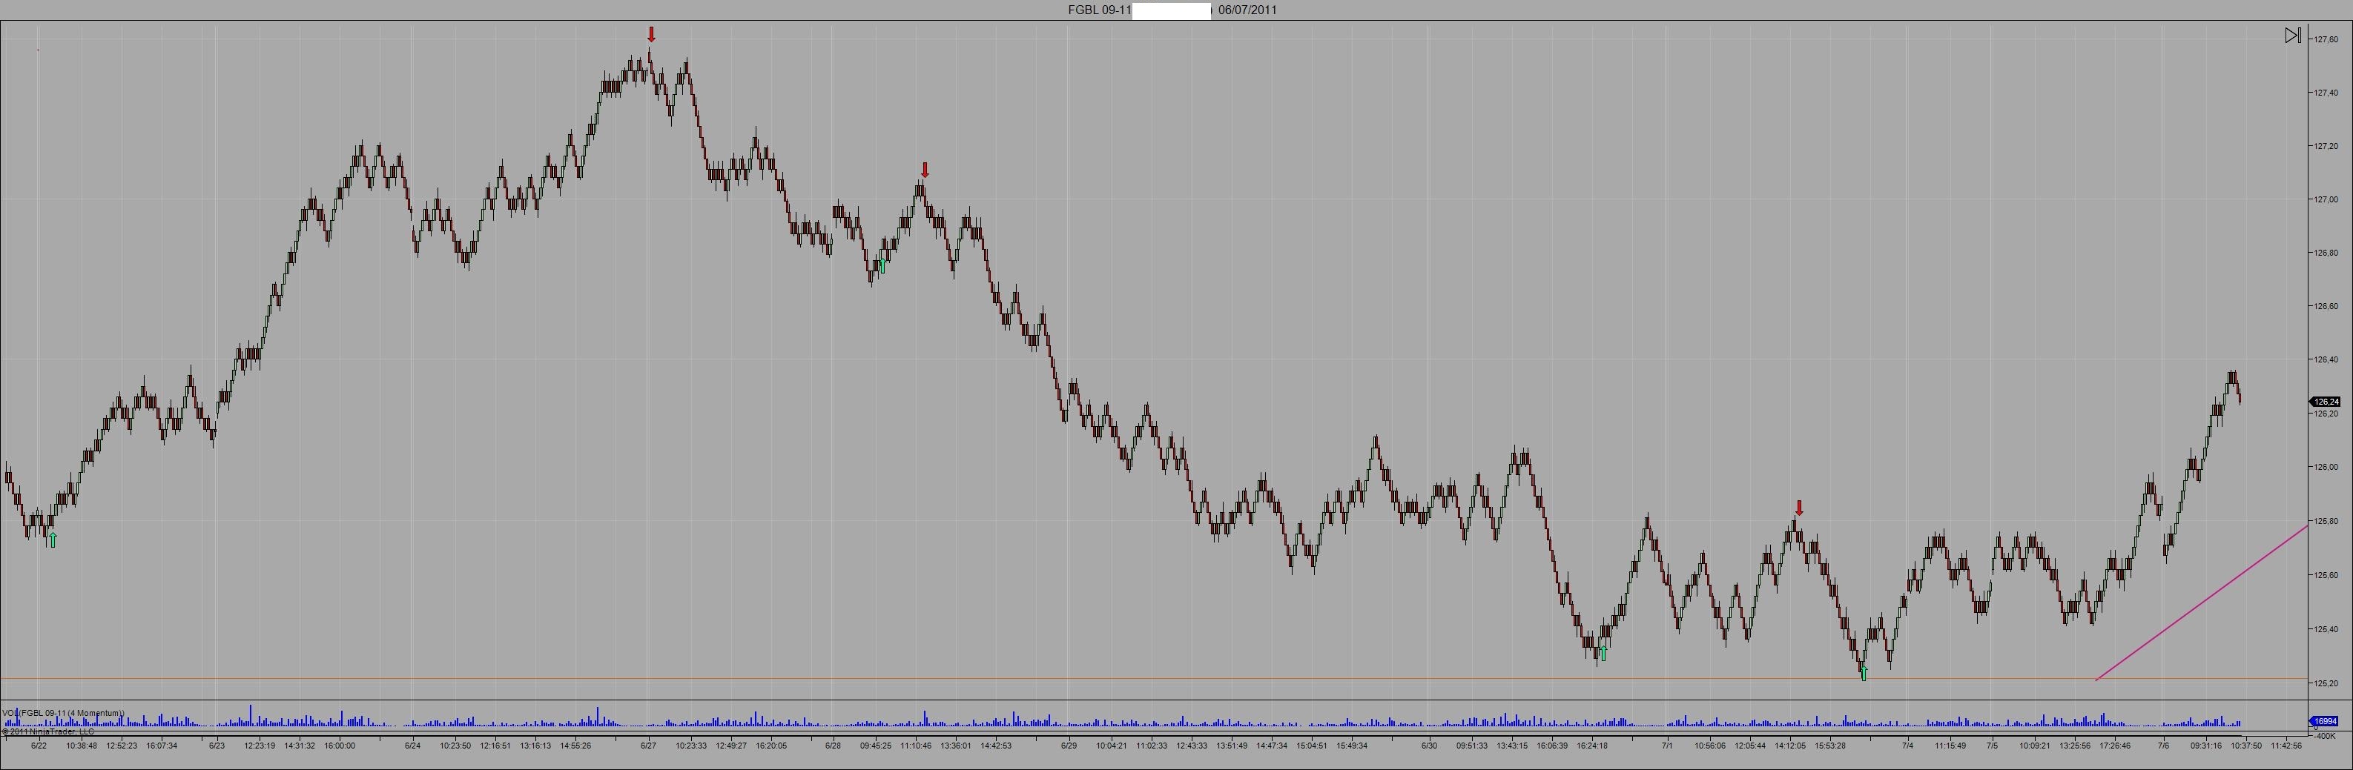Click the 127,40 price axis label
The height and width of the screenshot is (770, 2353).
[x=2326, y=92]
